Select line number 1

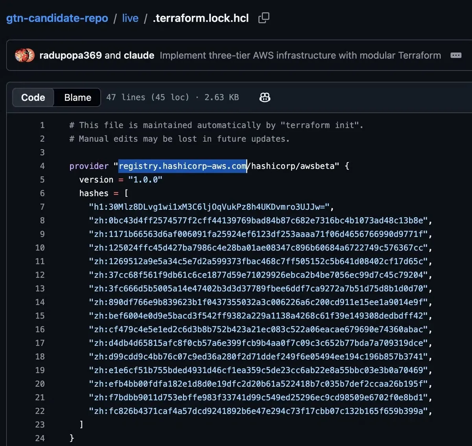(x=42, y=125)
